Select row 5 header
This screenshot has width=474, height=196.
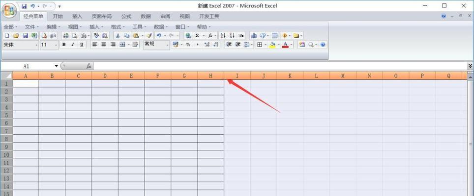coord(6,115)
